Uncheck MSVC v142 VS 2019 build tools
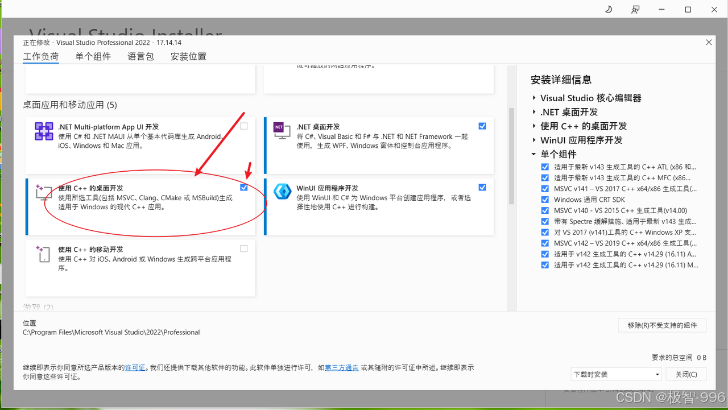728x410 pixels. pos(545,243)
